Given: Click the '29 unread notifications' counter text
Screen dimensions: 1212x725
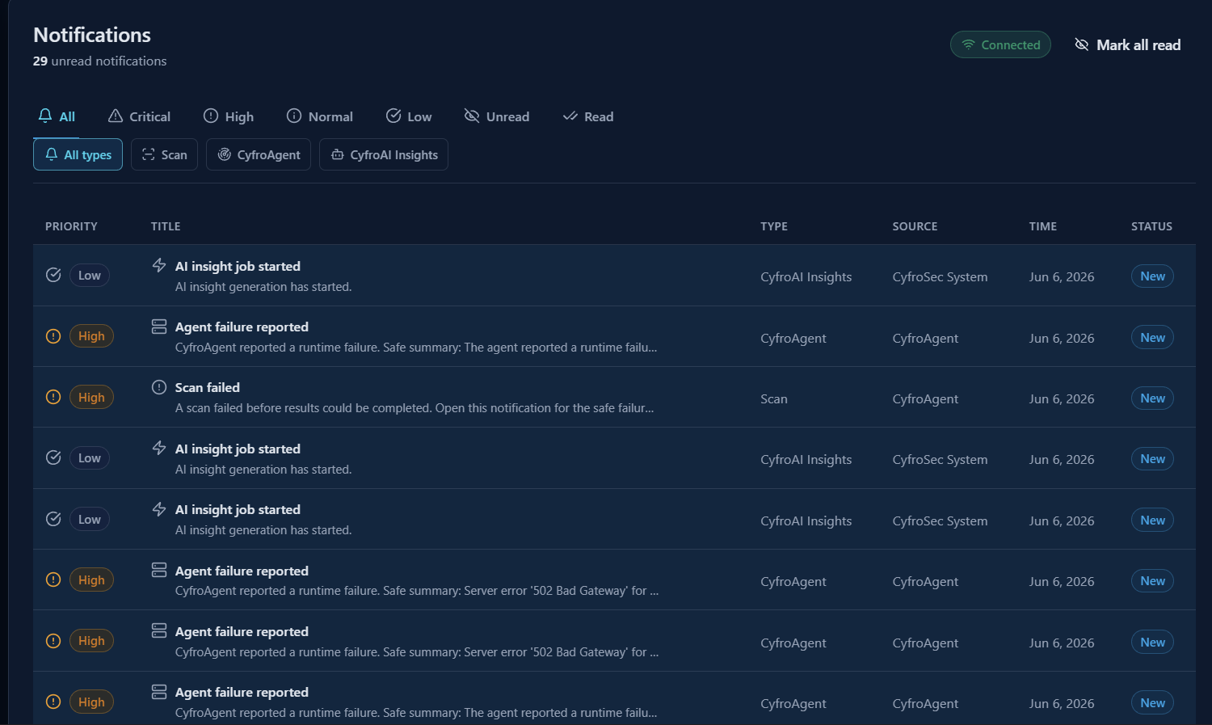Looking at the screenshot, I should click(100, 61).
